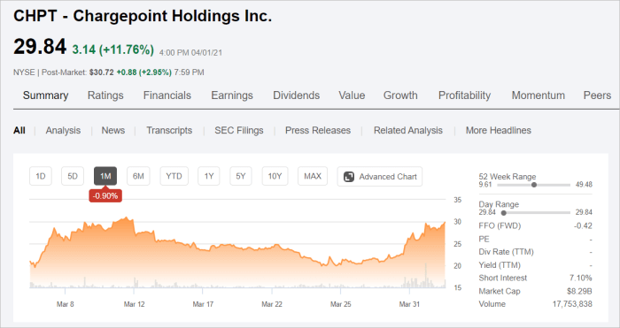The height and width of the screenshot is (328, 620).
Task: Switch chart to 5D range
Action: tap(73, 176)
